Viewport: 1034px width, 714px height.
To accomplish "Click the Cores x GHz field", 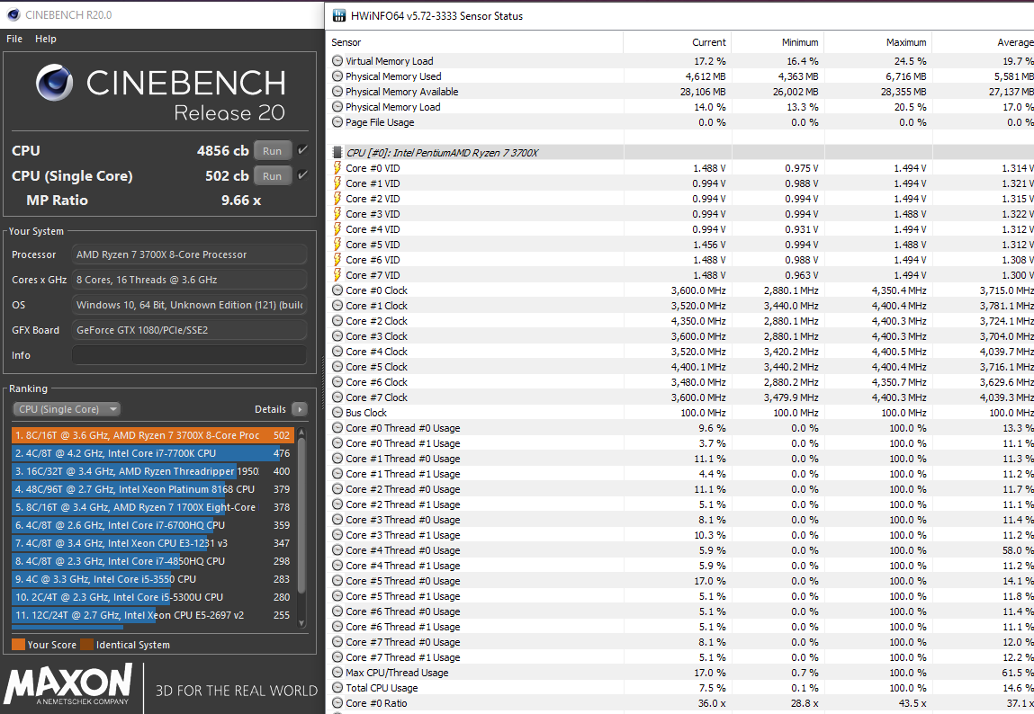I will [x=189, y=280].
